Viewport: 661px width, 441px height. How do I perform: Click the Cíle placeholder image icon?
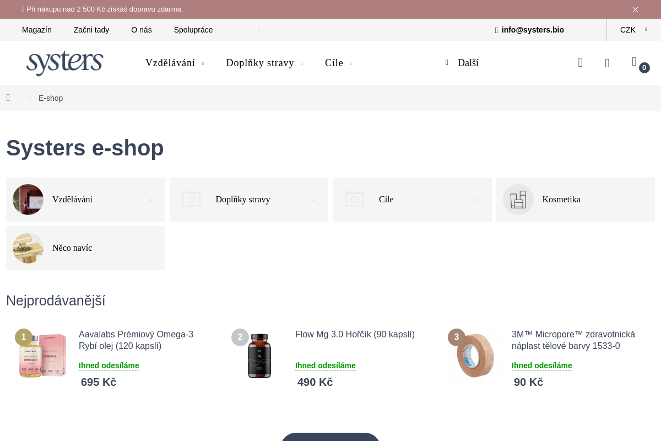355,199
